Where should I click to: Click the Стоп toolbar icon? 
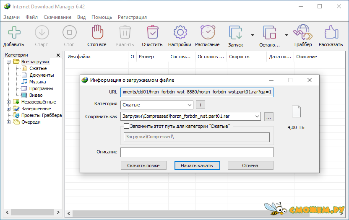coord(70,33)
